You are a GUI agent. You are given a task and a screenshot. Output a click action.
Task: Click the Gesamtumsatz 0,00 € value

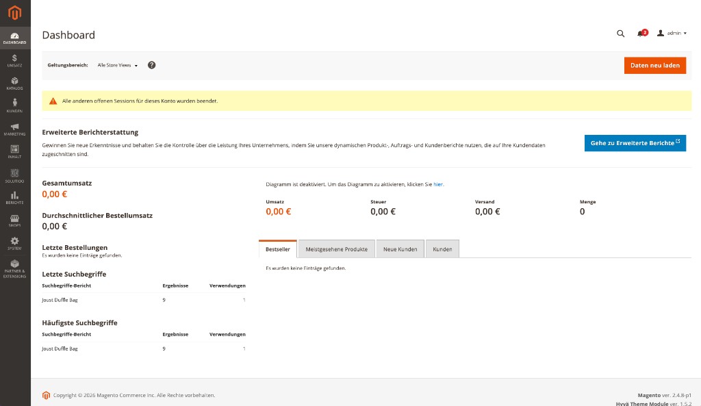click(x=55, y=194)
